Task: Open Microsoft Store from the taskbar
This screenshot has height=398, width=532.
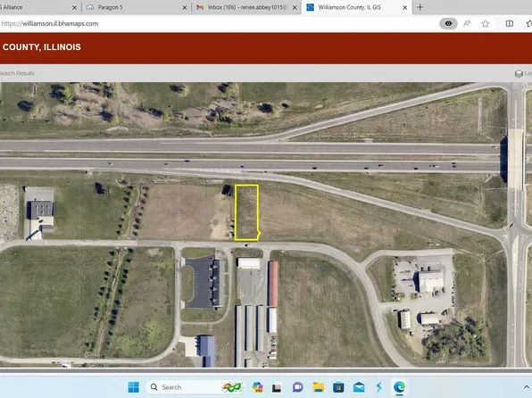Action: (338, 387)
